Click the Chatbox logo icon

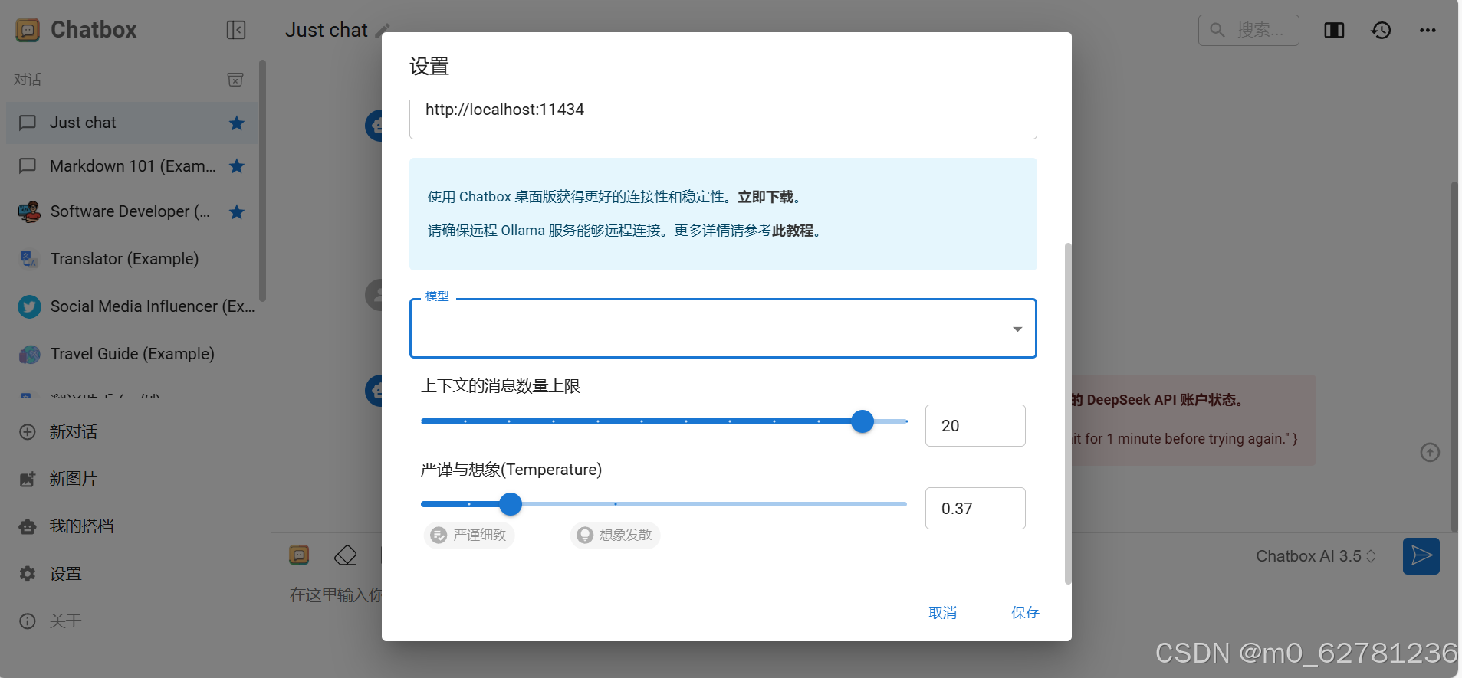[x=28, y=30]
